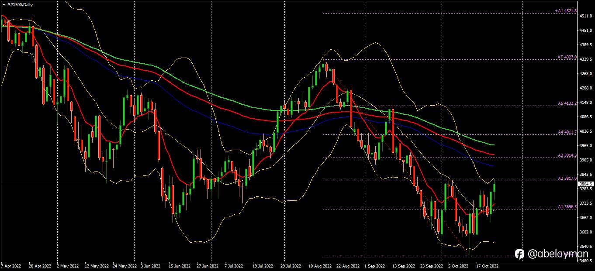This screenshot has height=271, width=595.
Task: Click the 7 Jul 2022 date label
Action: point(235,265)
